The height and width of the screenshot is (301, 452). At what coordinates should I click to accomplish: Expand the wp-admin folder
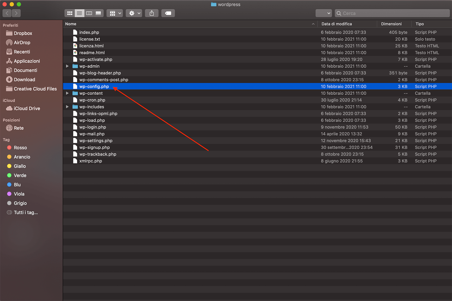point(67,66)
